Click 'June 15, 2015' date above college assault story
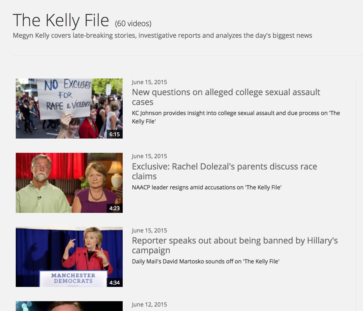The height and width of the screenshot is (311, 363). click(149, 82)
